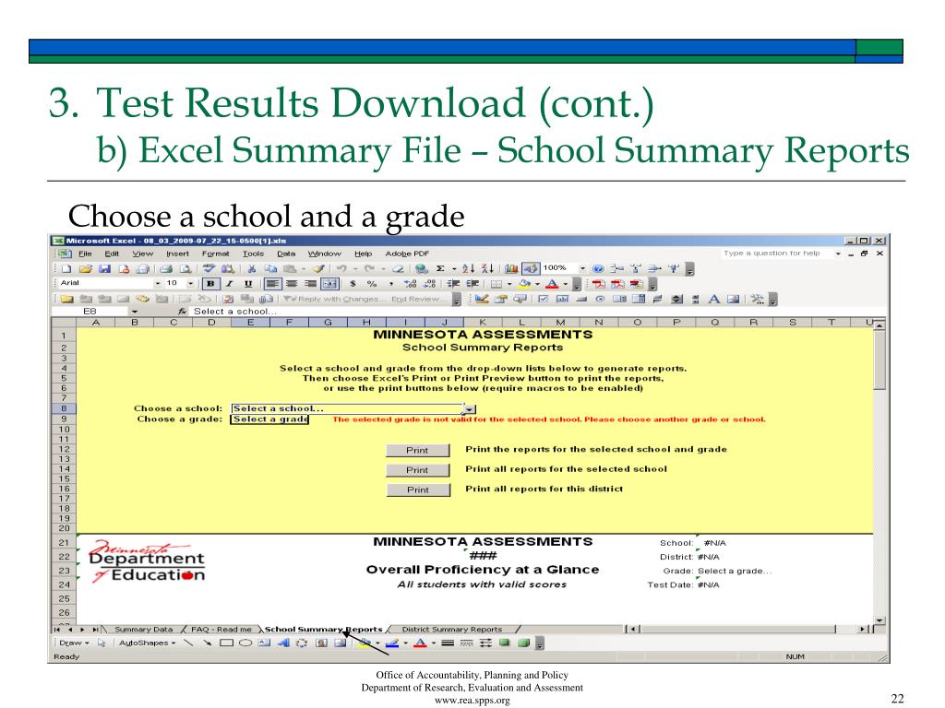This screenshot has width=945, height=708.
Task: Open help question box dropdown arrow
Action: [x=838, y=254]
